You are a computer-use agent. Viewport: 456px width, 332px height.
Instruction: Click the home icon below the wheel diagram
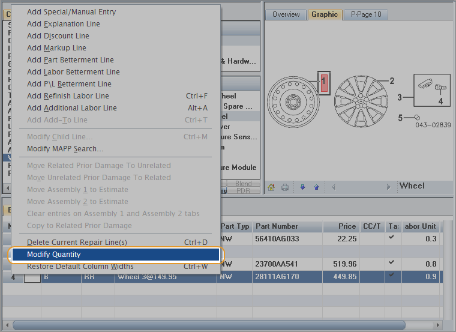coord(271,187)
